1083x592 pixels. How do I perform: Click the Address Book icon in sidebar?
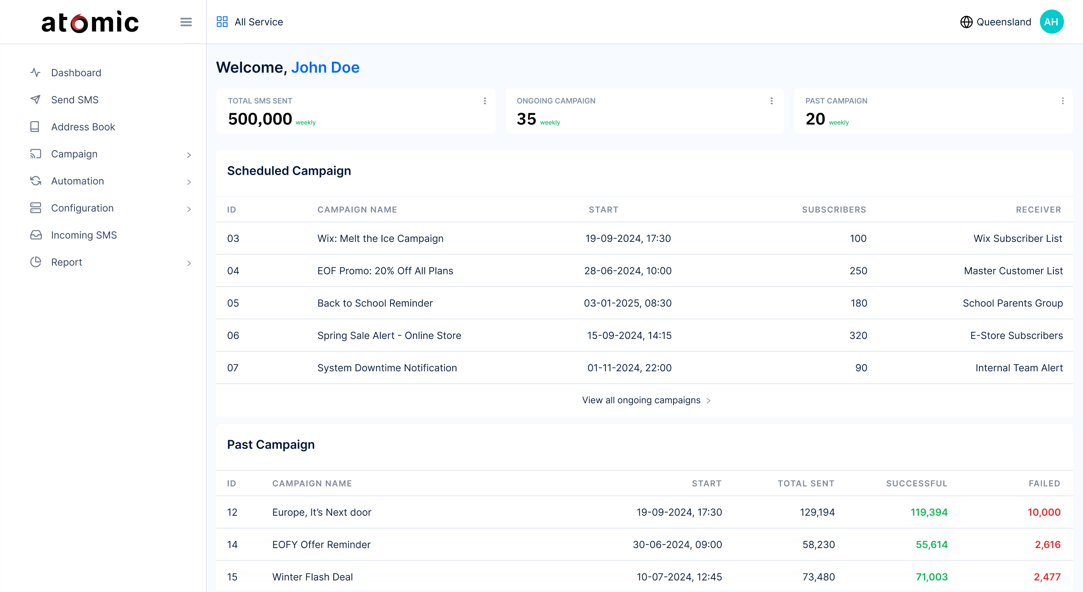click(35, 127)
